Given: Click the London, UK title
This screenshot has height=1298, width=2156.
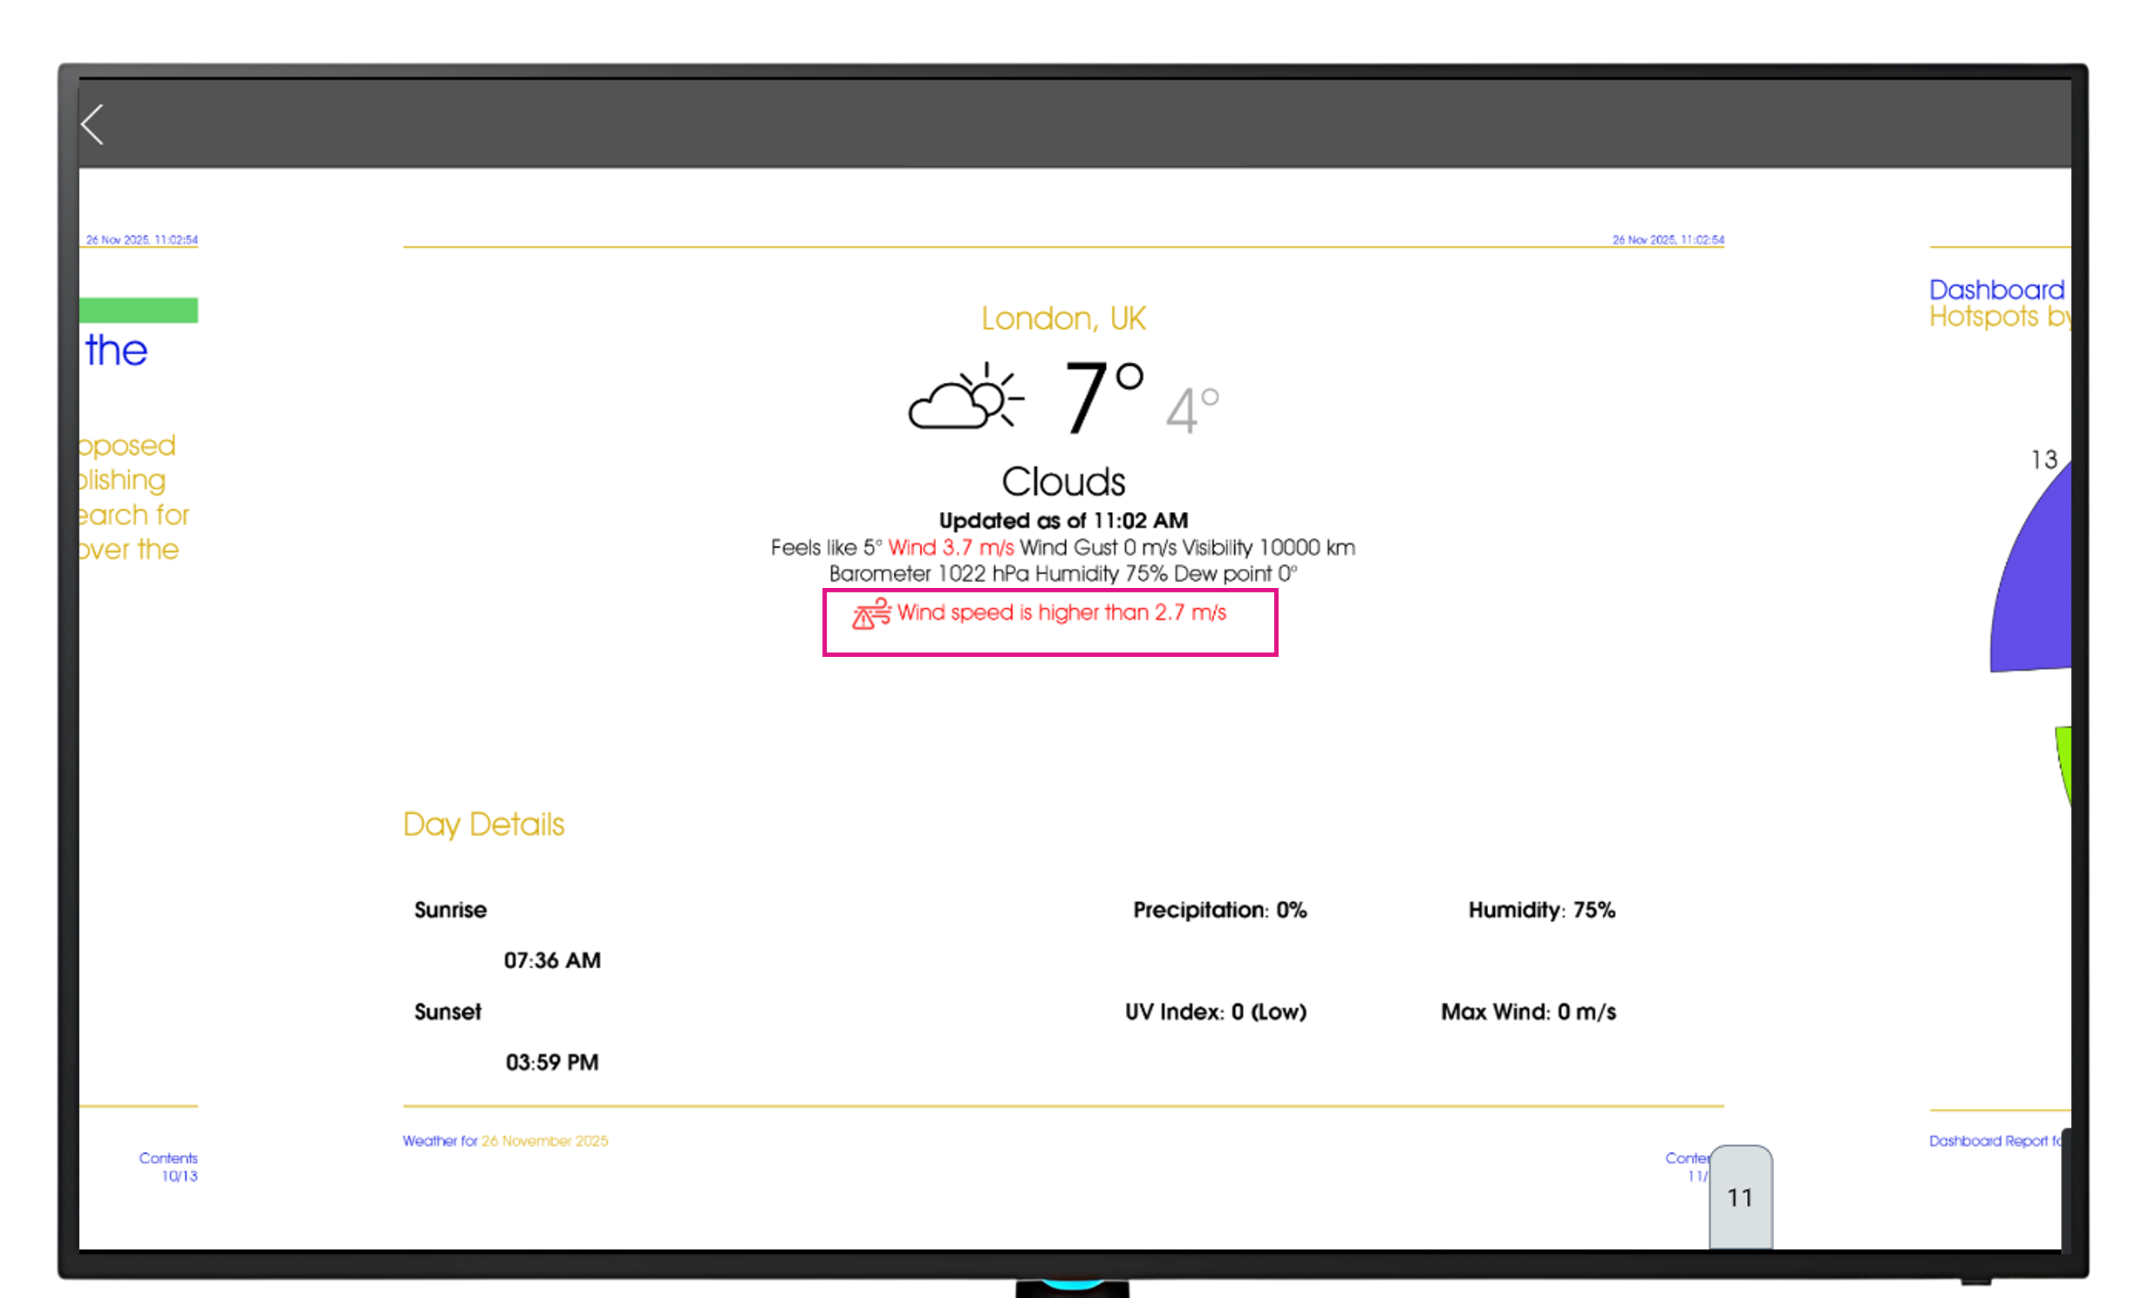Looking at the screenshot, I should pos(1062,318).
